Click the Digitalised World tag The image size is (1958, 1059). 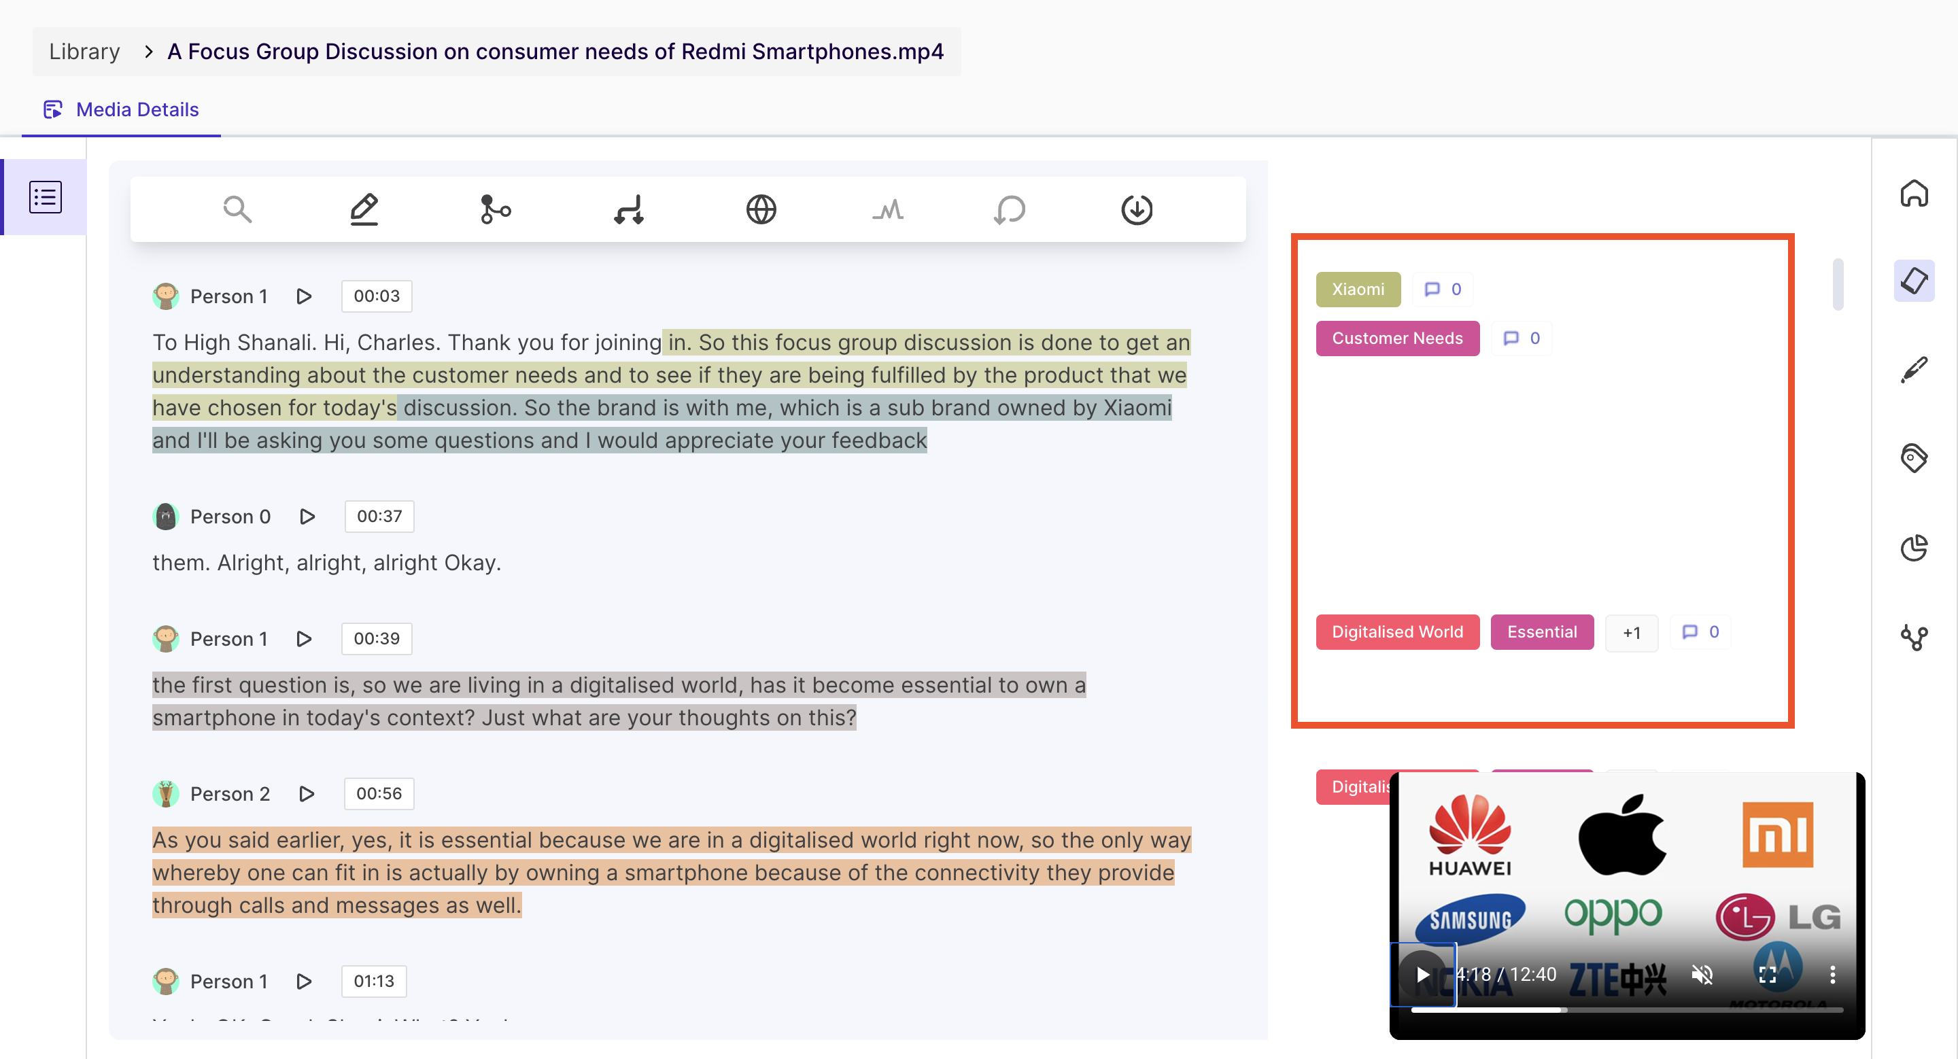pyautogui.click(x=1397, y=632)
